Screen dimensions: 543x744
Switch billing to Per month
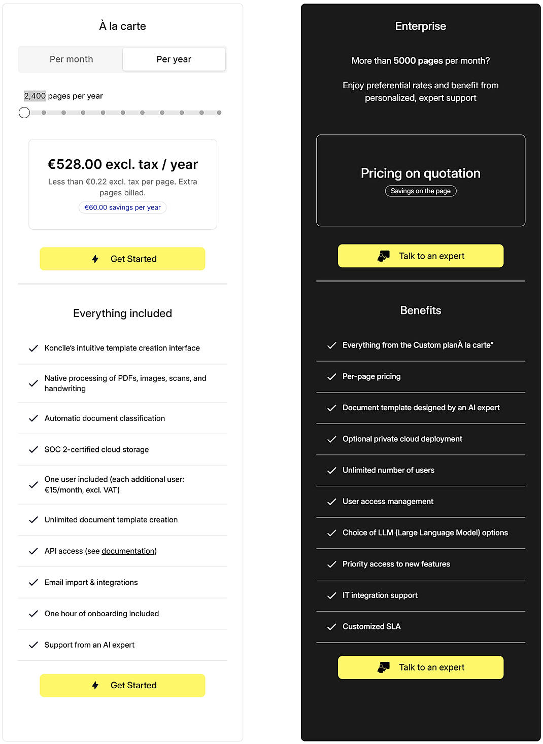pyautogui.click(x=71, y=59)
